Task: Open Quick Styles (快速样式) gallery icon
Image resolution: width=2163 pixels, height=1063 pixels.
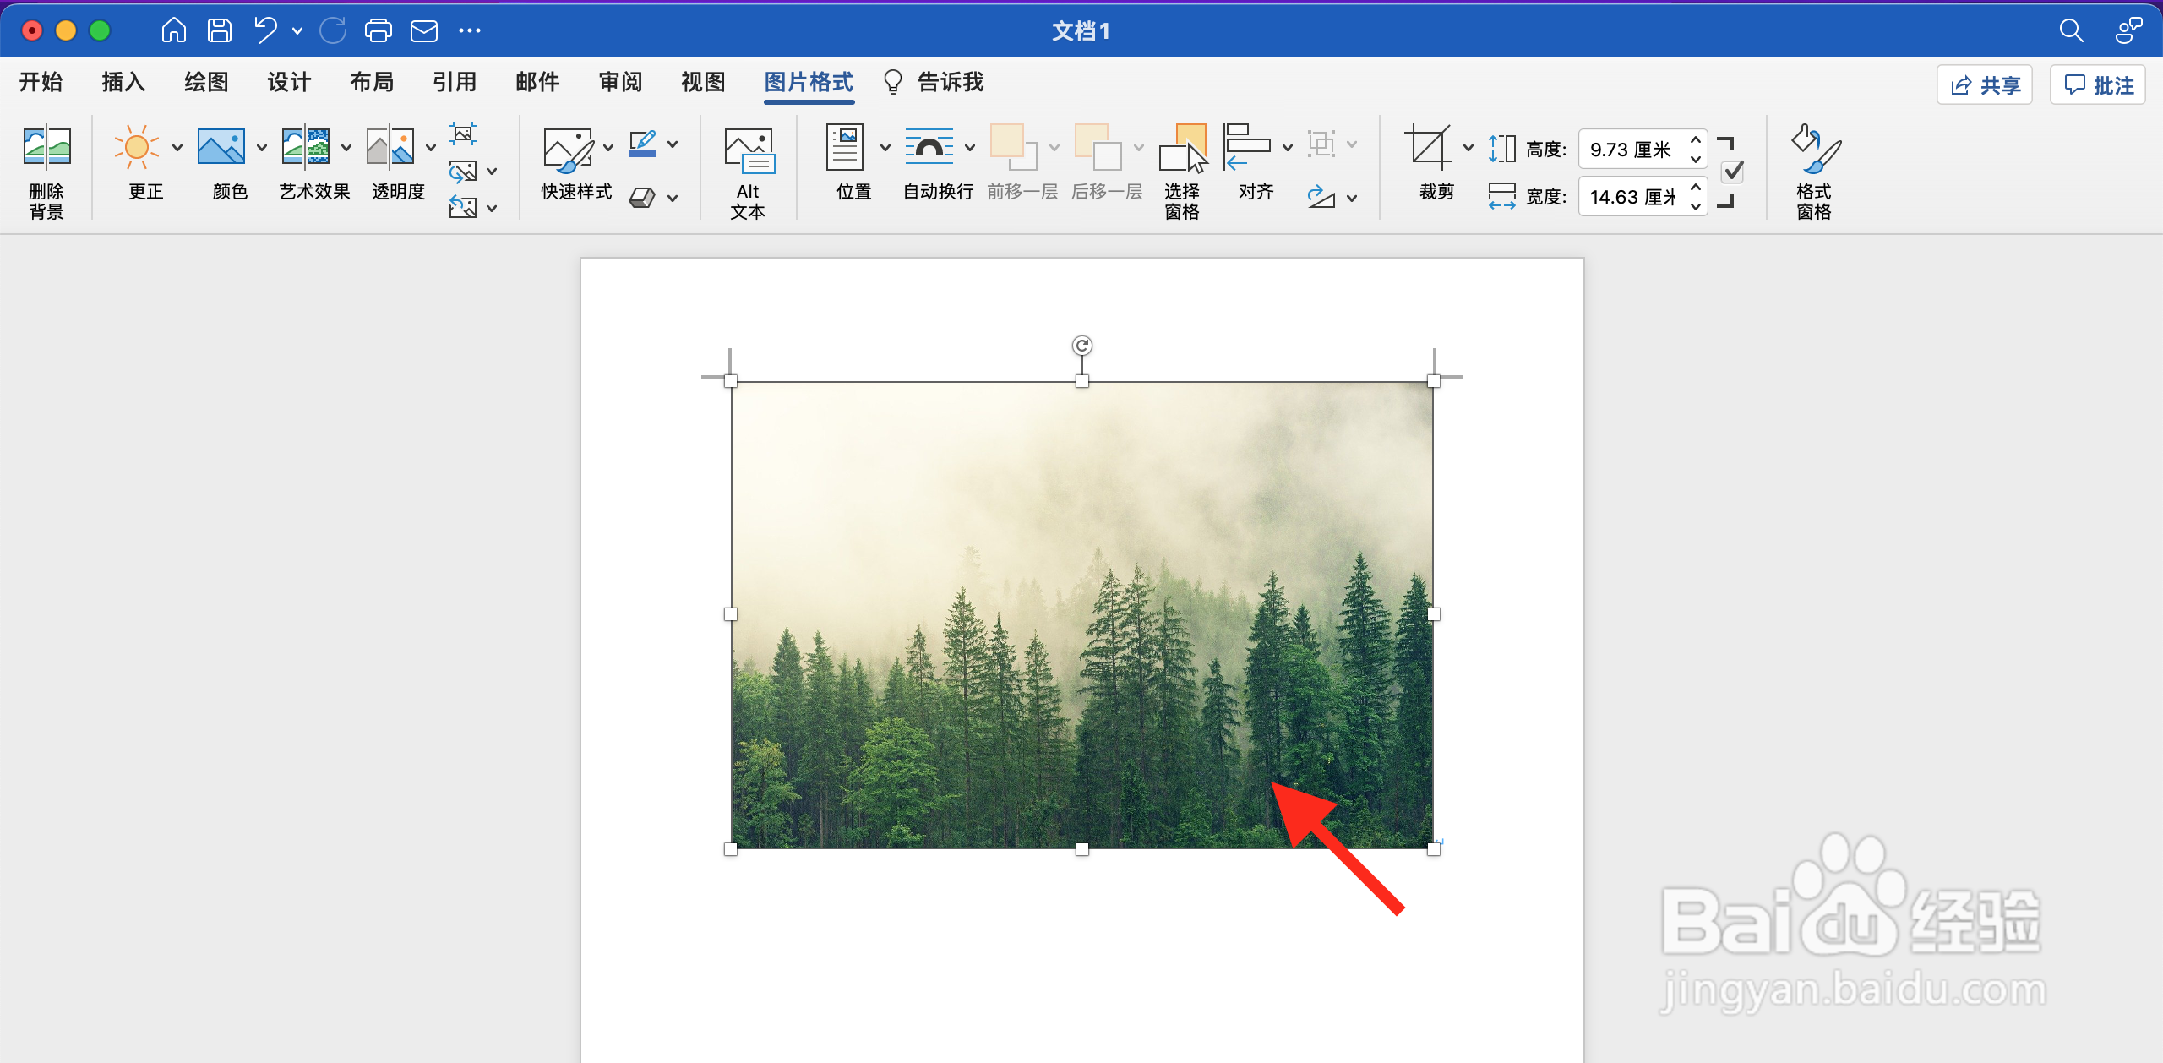Action: click(568, 150)
